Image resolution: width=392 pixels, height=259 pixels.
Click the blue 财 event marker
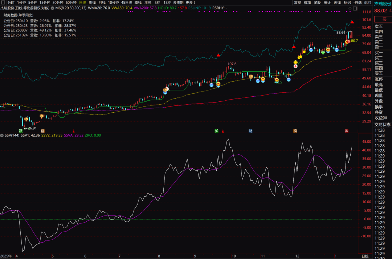(x=250, y=131)
